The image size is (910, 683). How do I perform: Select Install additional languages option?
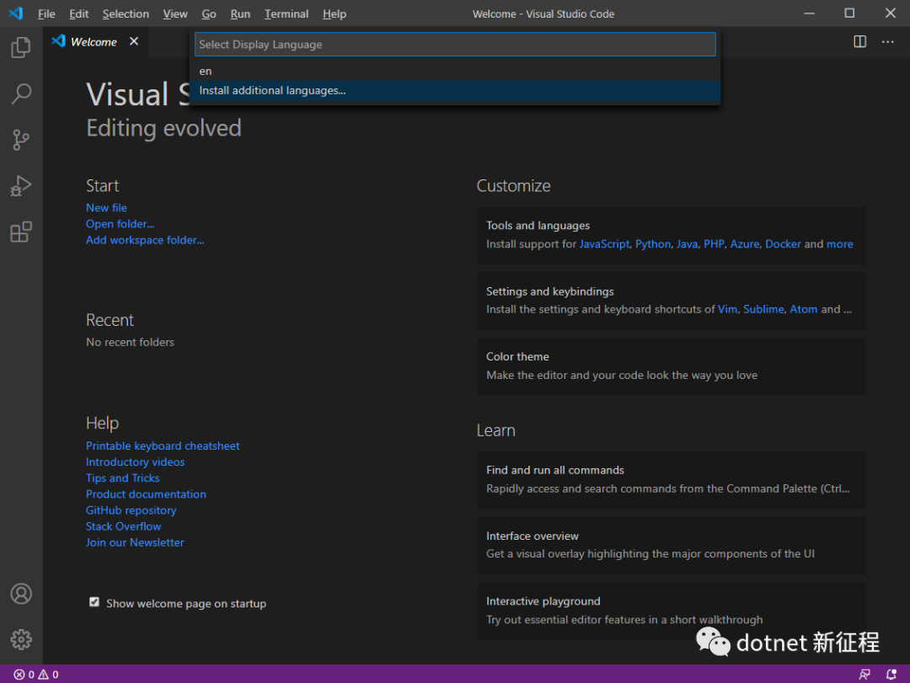pos(455,90)
